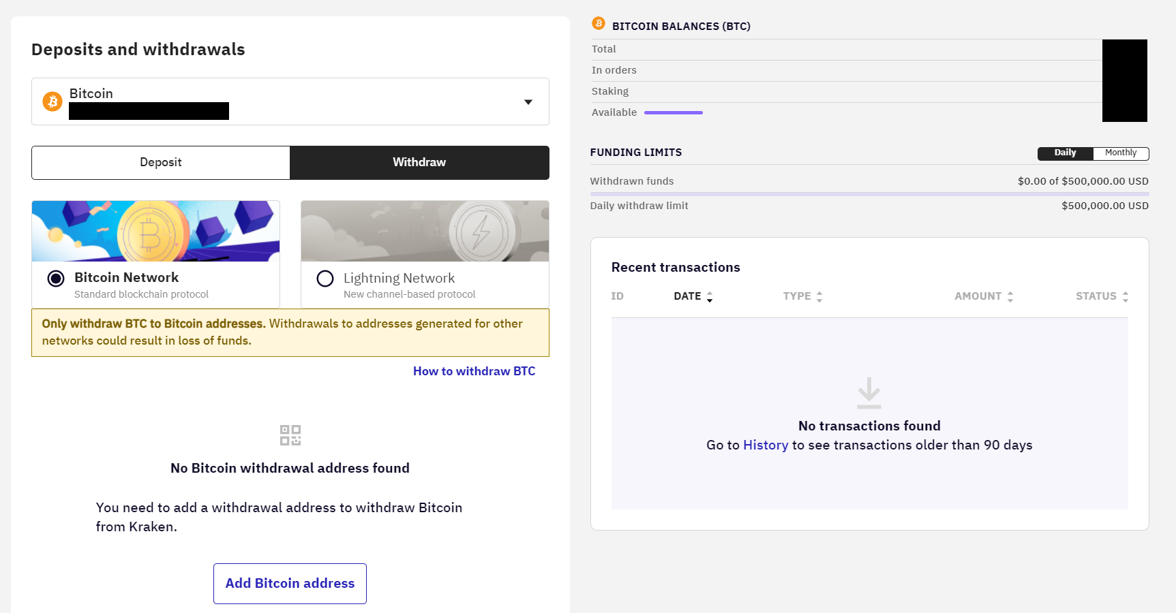Click the Deposits and withdrawals heading
Screen dimensions: 1176x613
[x=138, y=50]
